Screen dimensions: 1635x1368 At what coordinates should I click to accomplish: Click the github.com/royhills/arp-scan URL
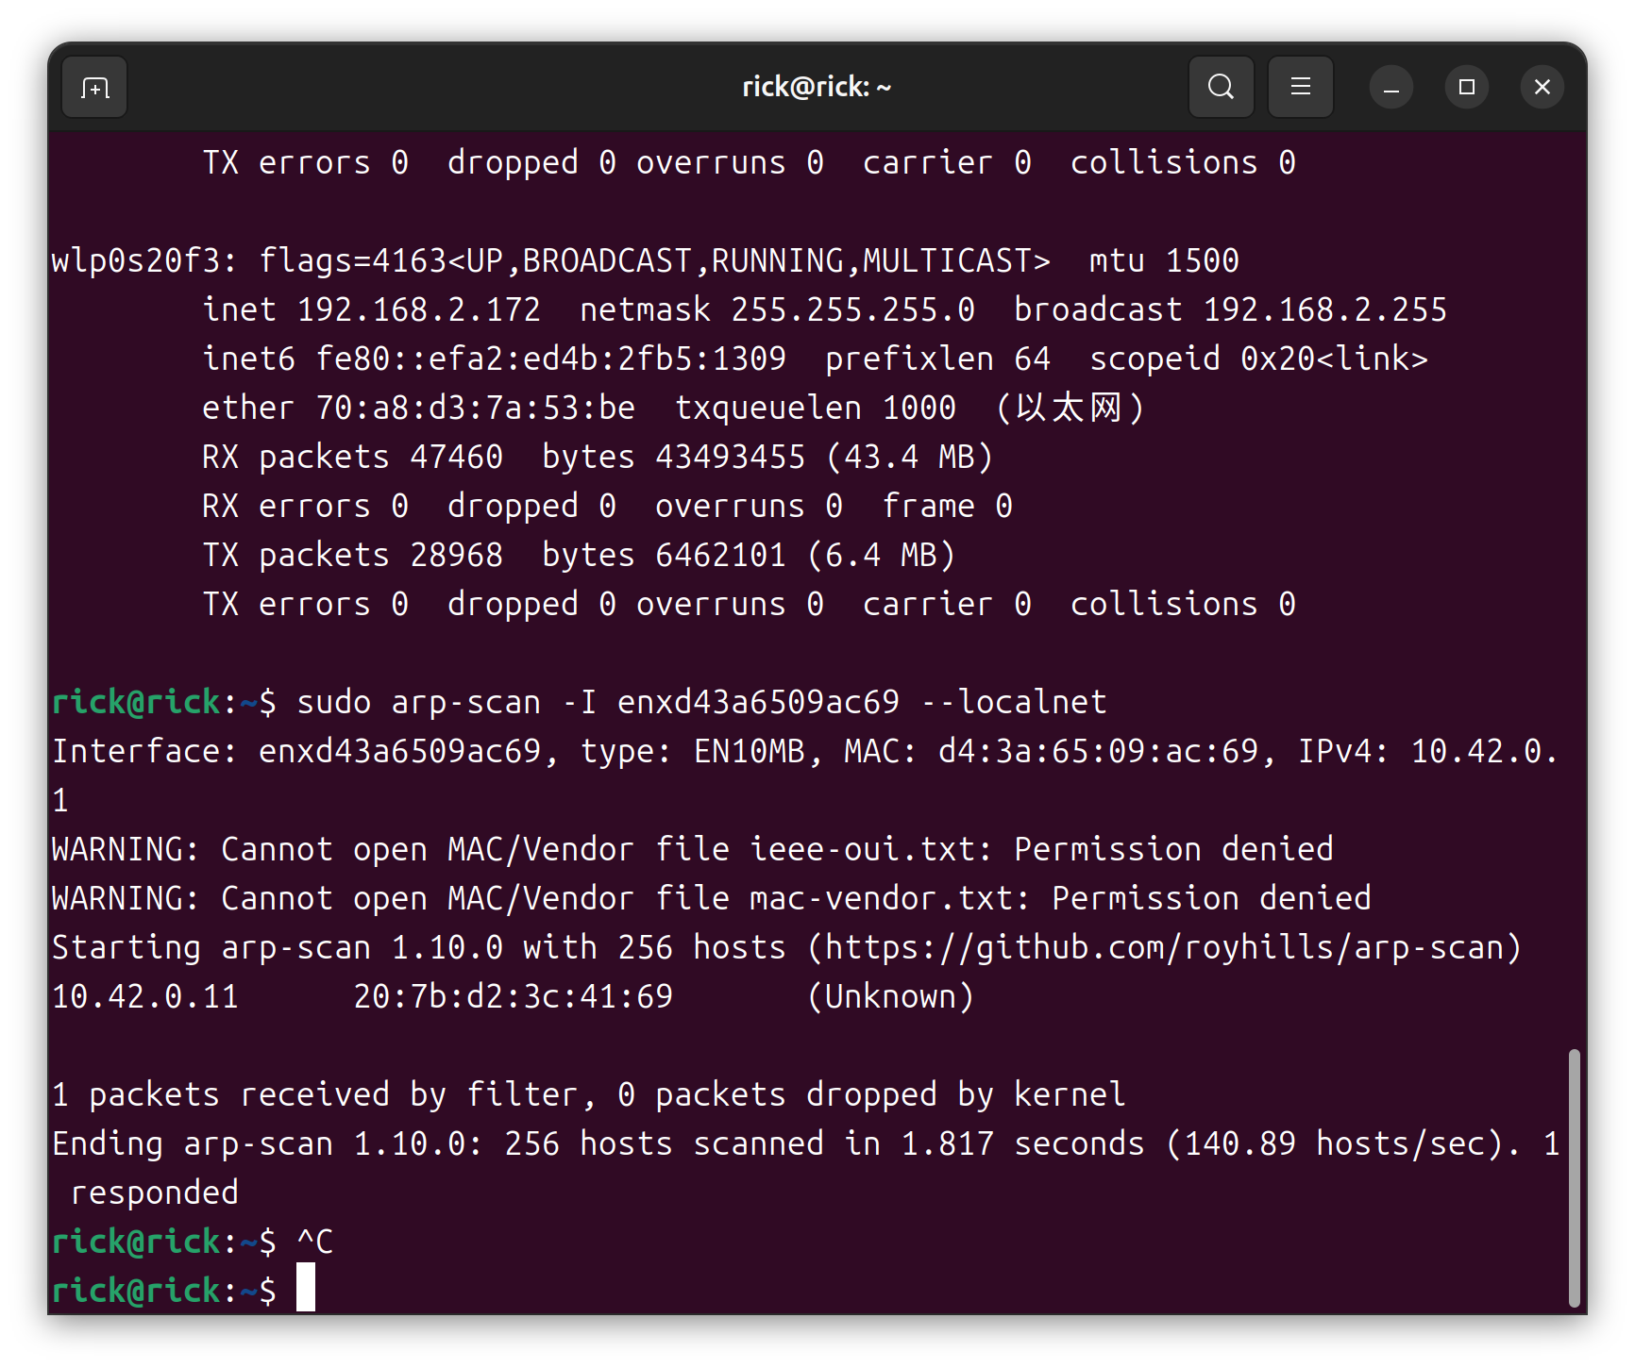(1163, 947)
